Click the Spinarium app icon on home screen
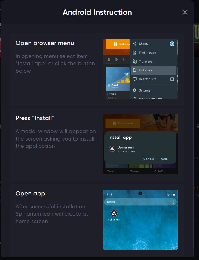 (114, 213)
